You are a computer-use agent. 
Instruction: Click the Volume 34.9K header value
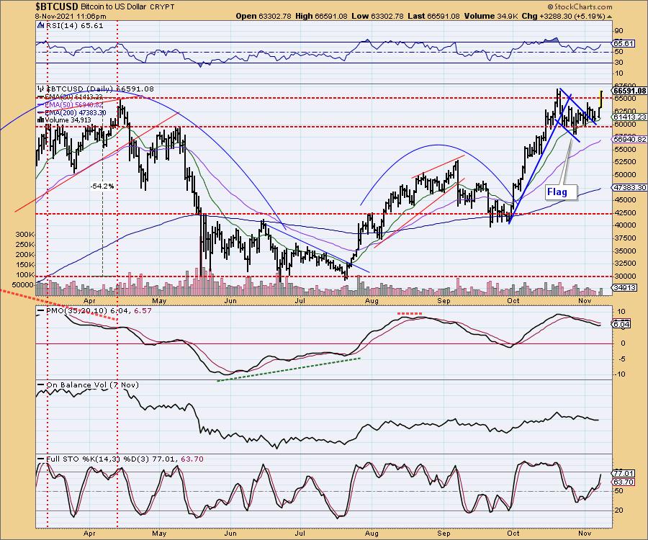point(490,16)
